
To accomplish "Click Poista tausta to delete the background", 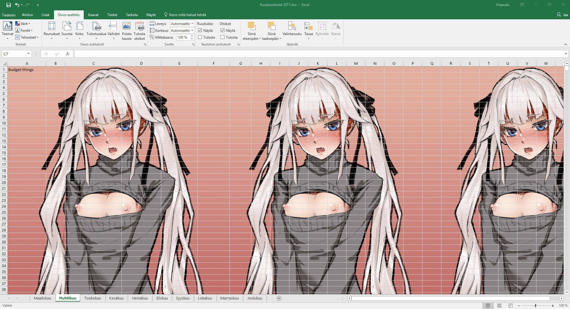I will coord(126,31).
